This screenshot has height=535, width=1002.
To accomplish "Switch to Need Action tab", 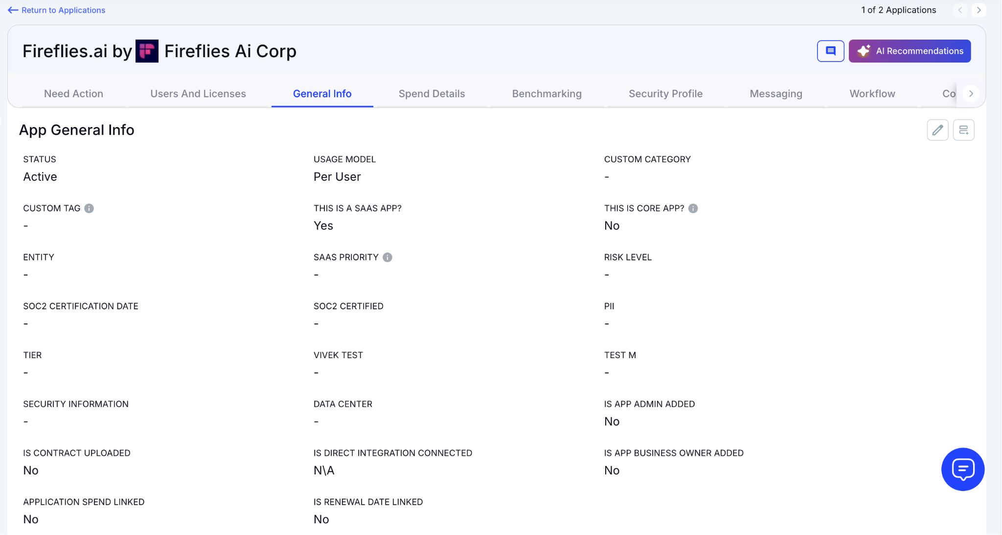I will 73,94.
